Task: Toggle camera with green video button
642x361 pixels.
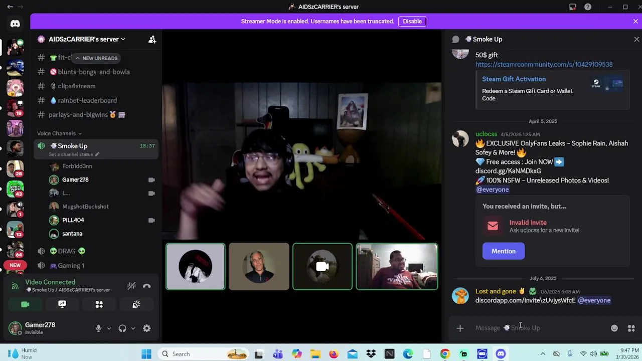Action: [25, 304]
